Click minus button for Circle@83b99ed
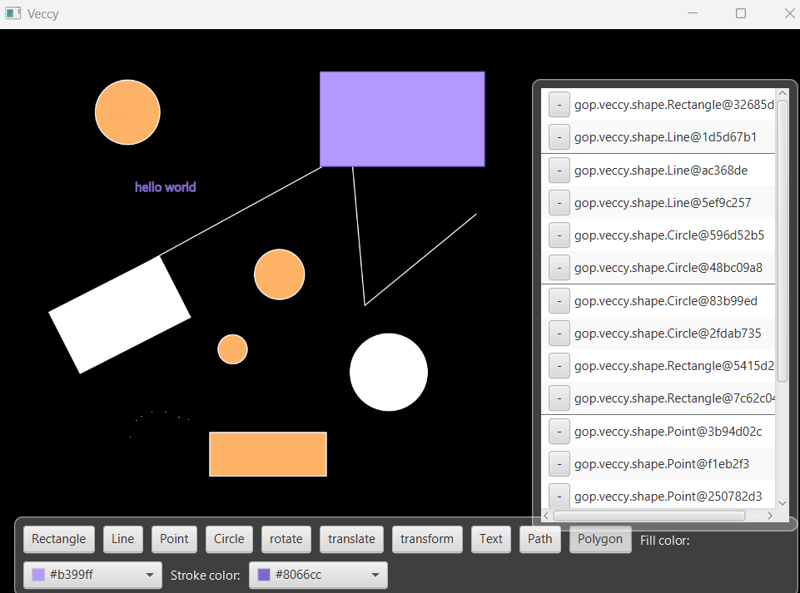The width and height of the screenshot is (800, 593). click(559, 301)
